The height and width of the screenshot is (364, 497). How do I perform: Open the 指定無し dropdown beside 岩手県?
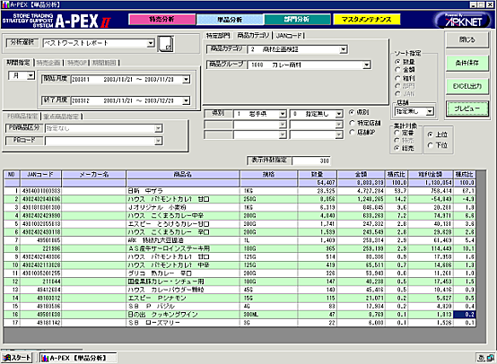pyautogui.click(x=339, y=114)
